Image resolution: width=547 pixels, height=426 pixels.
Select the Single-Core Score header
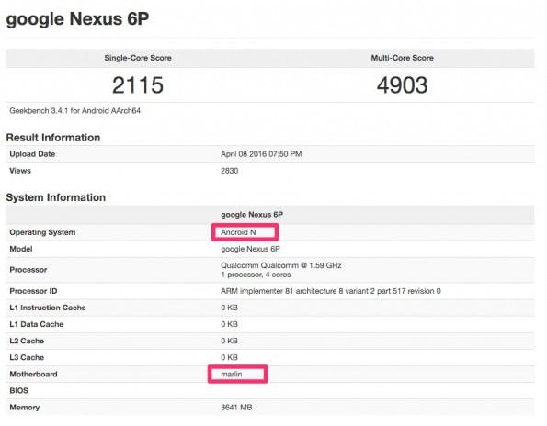point(138,58)
